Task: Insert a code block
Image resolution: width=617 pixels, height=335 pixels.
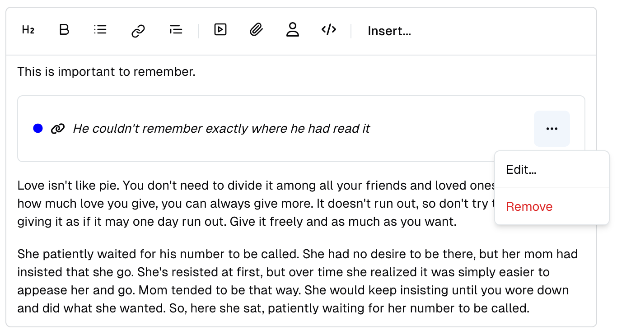Action: (x=329, y=30)
